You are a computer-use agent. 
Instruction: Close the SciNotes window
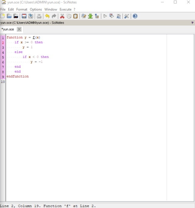coord(188,2)
